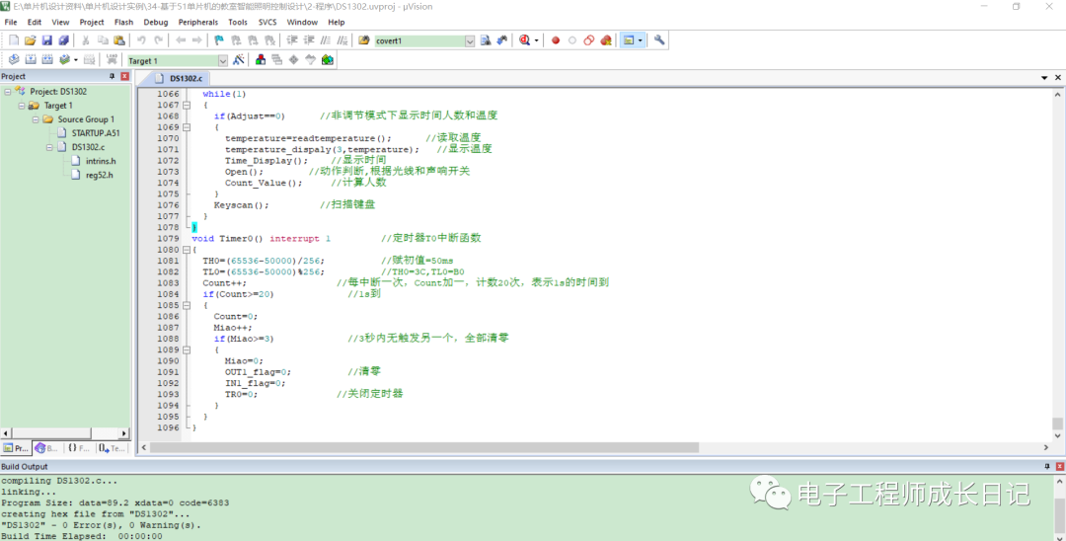Open the Target 1 selection dropdown
This screenshot has width=1066, height=541.
(222, 60)
